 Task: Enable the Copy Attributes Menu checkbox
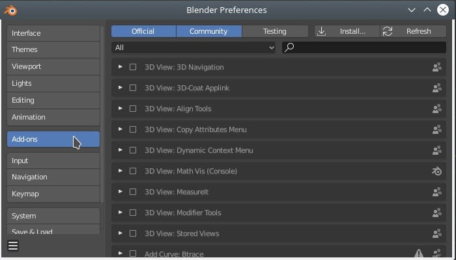133,129
